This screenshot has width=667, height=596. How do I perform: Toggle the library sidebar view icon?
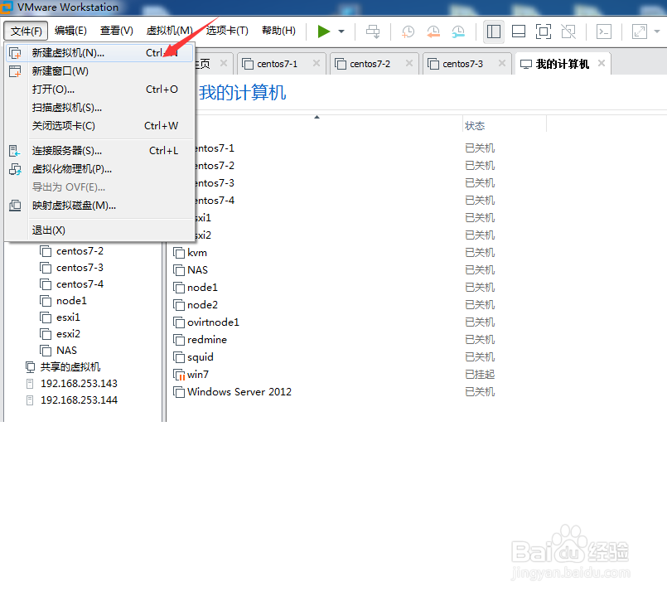pyautogui.click(x=494, y=31)
